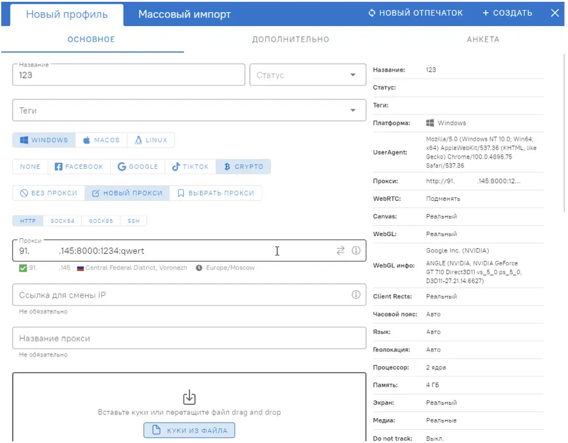Screen dimensions: 568x443
Task: Select the TikTok profile type
Action: (190, 166)
